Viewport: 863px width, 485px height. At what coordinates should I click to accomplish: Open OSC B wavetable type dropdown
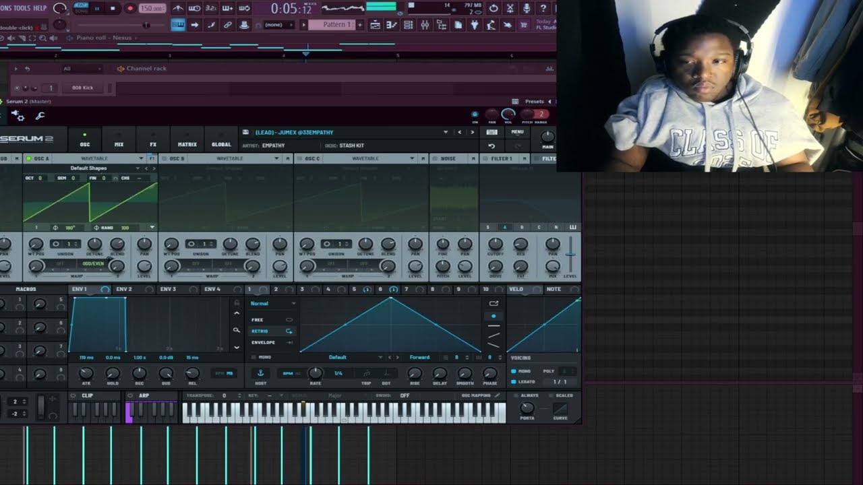click(x=276, y=158)
